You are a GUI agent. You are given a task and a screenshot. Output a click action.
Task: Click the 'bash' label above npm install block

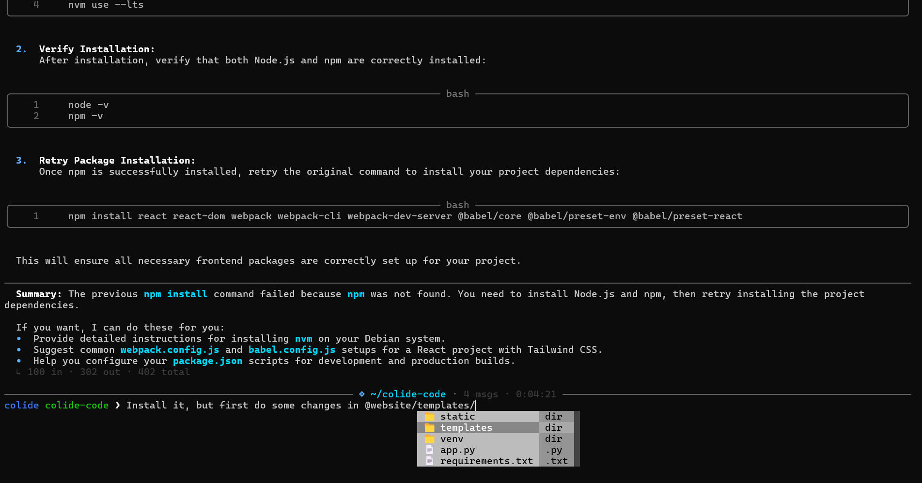[x=458, y=205]
